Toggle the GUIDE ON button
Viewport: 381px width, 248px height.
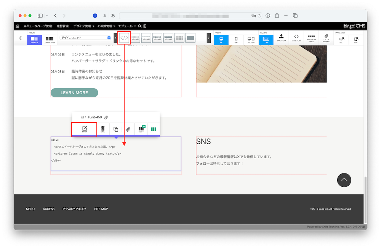[266, 38]
